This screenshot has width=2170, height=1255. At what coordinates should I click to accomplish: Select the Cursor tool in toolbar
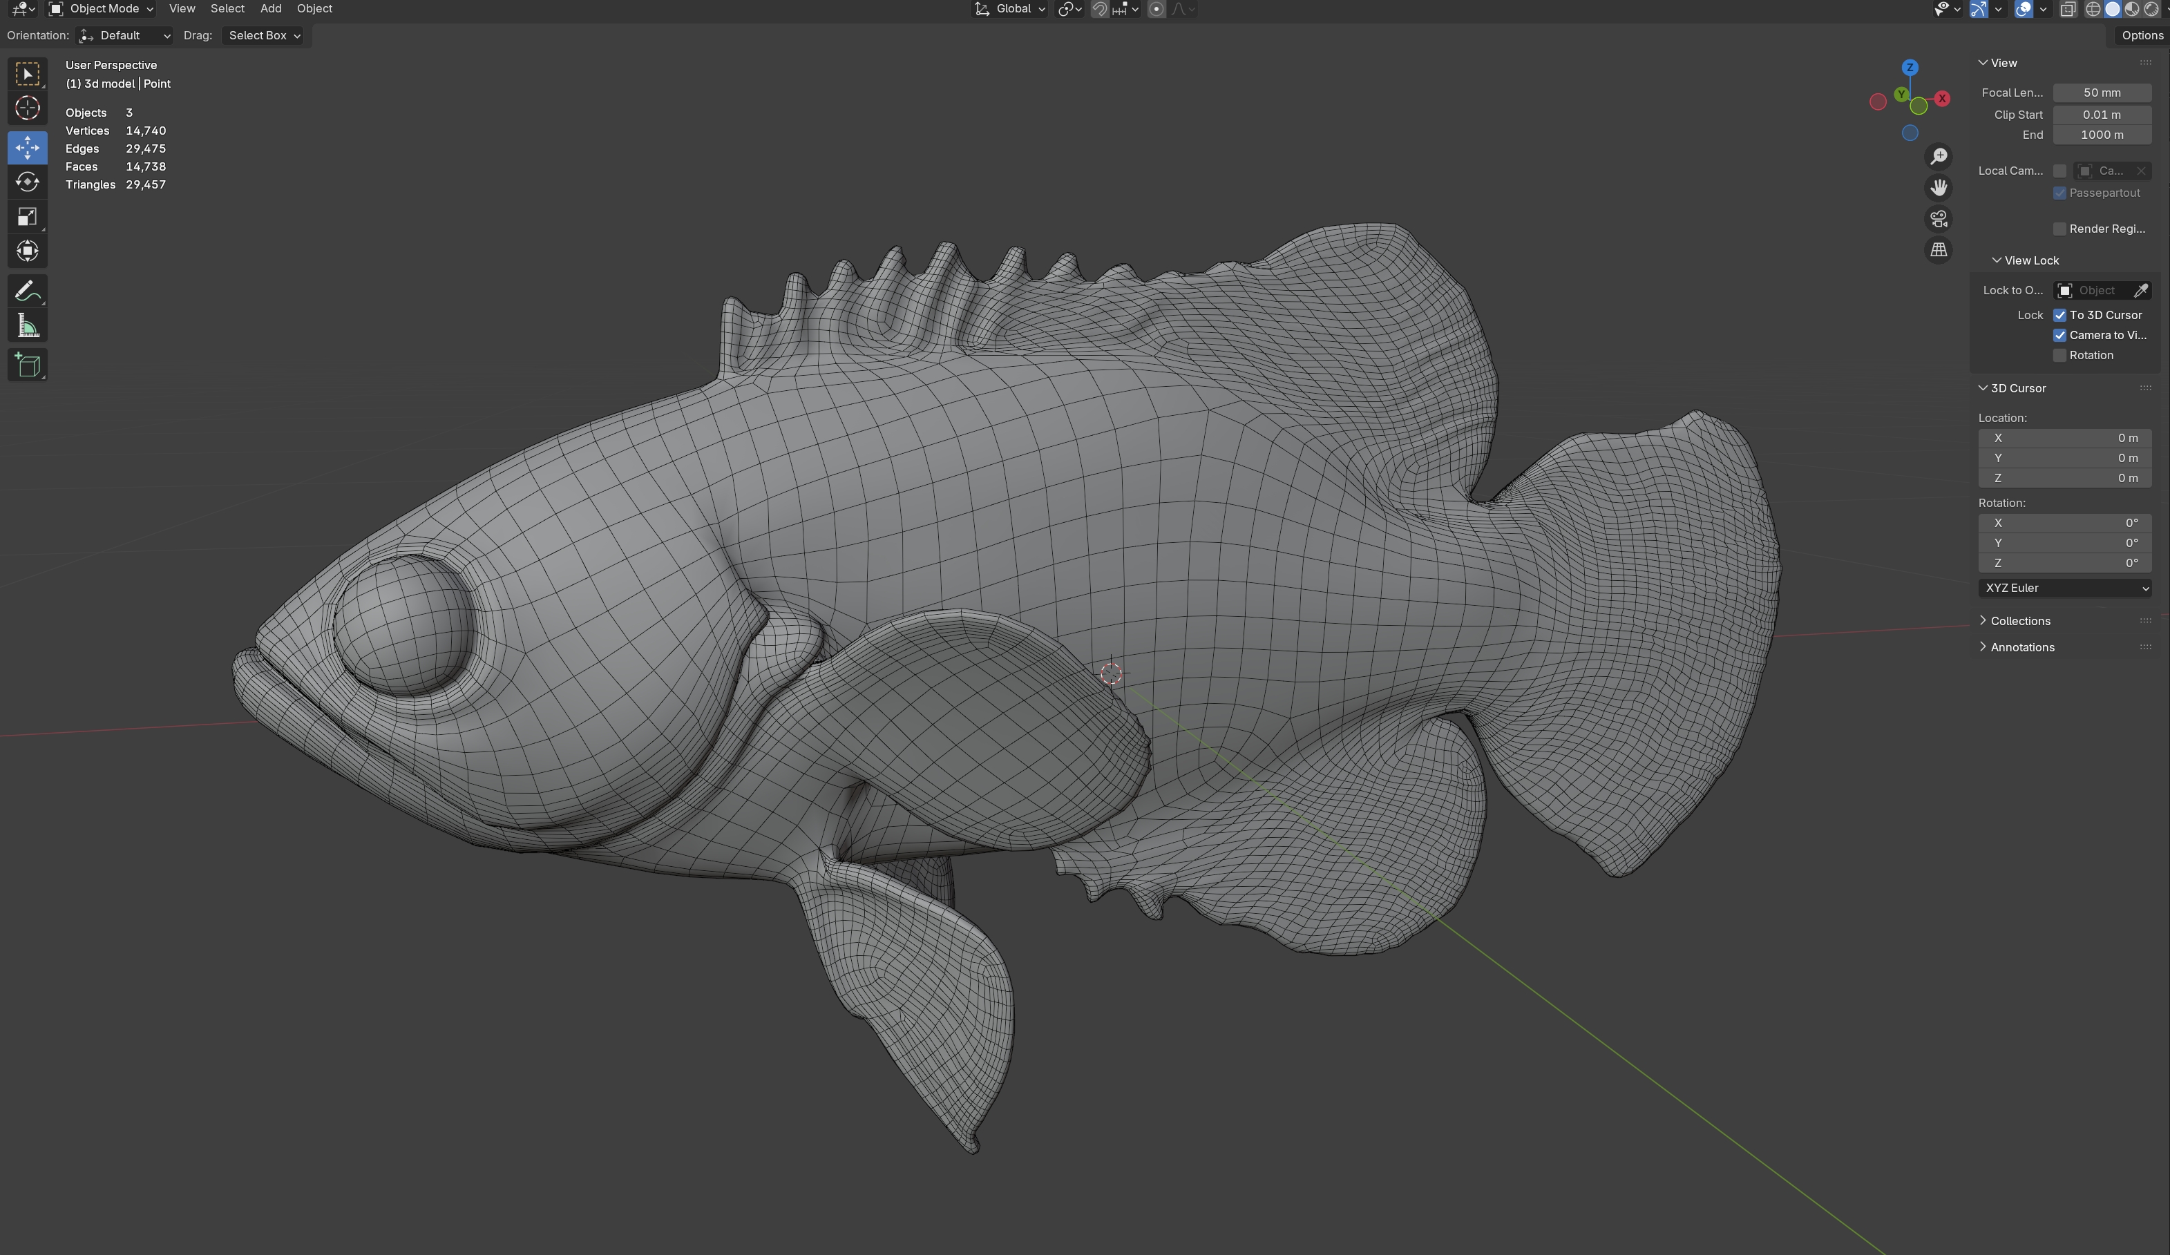click(28, 108)
